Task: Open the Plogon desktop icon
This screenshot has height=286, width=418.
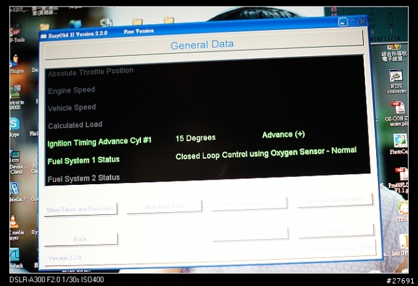Action: point(16,64)
